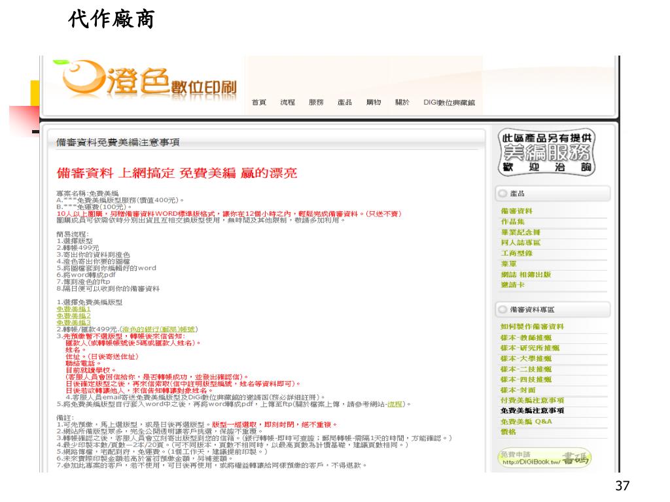Click the slide title 代作廠商
This screenshot has width=670, height=502.
point(111,19)
